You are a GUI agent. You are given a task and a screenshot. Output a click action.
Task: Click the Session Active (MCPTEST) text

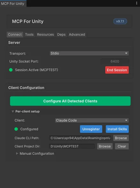[37, 70]
